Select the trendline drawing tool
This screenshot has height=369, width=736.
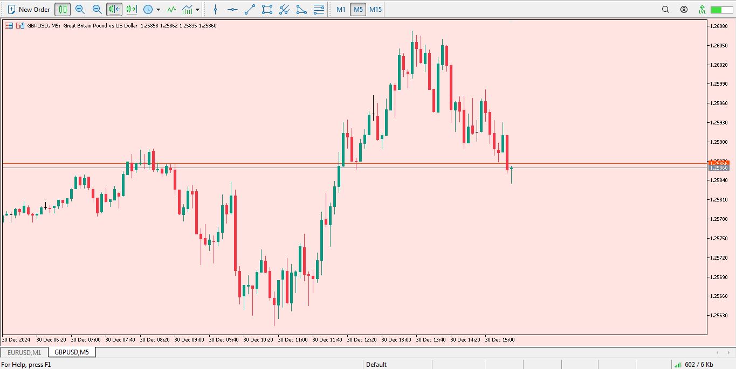click(250, 9)
